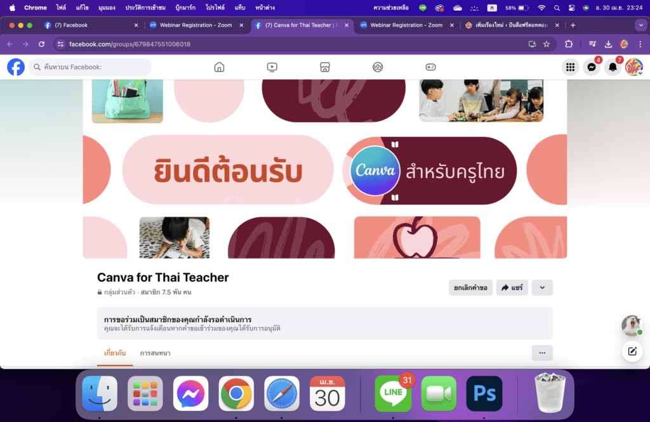650x422 pixels.
Task: Open the Facebook Video icon
Action: click(x=272, y=67)
